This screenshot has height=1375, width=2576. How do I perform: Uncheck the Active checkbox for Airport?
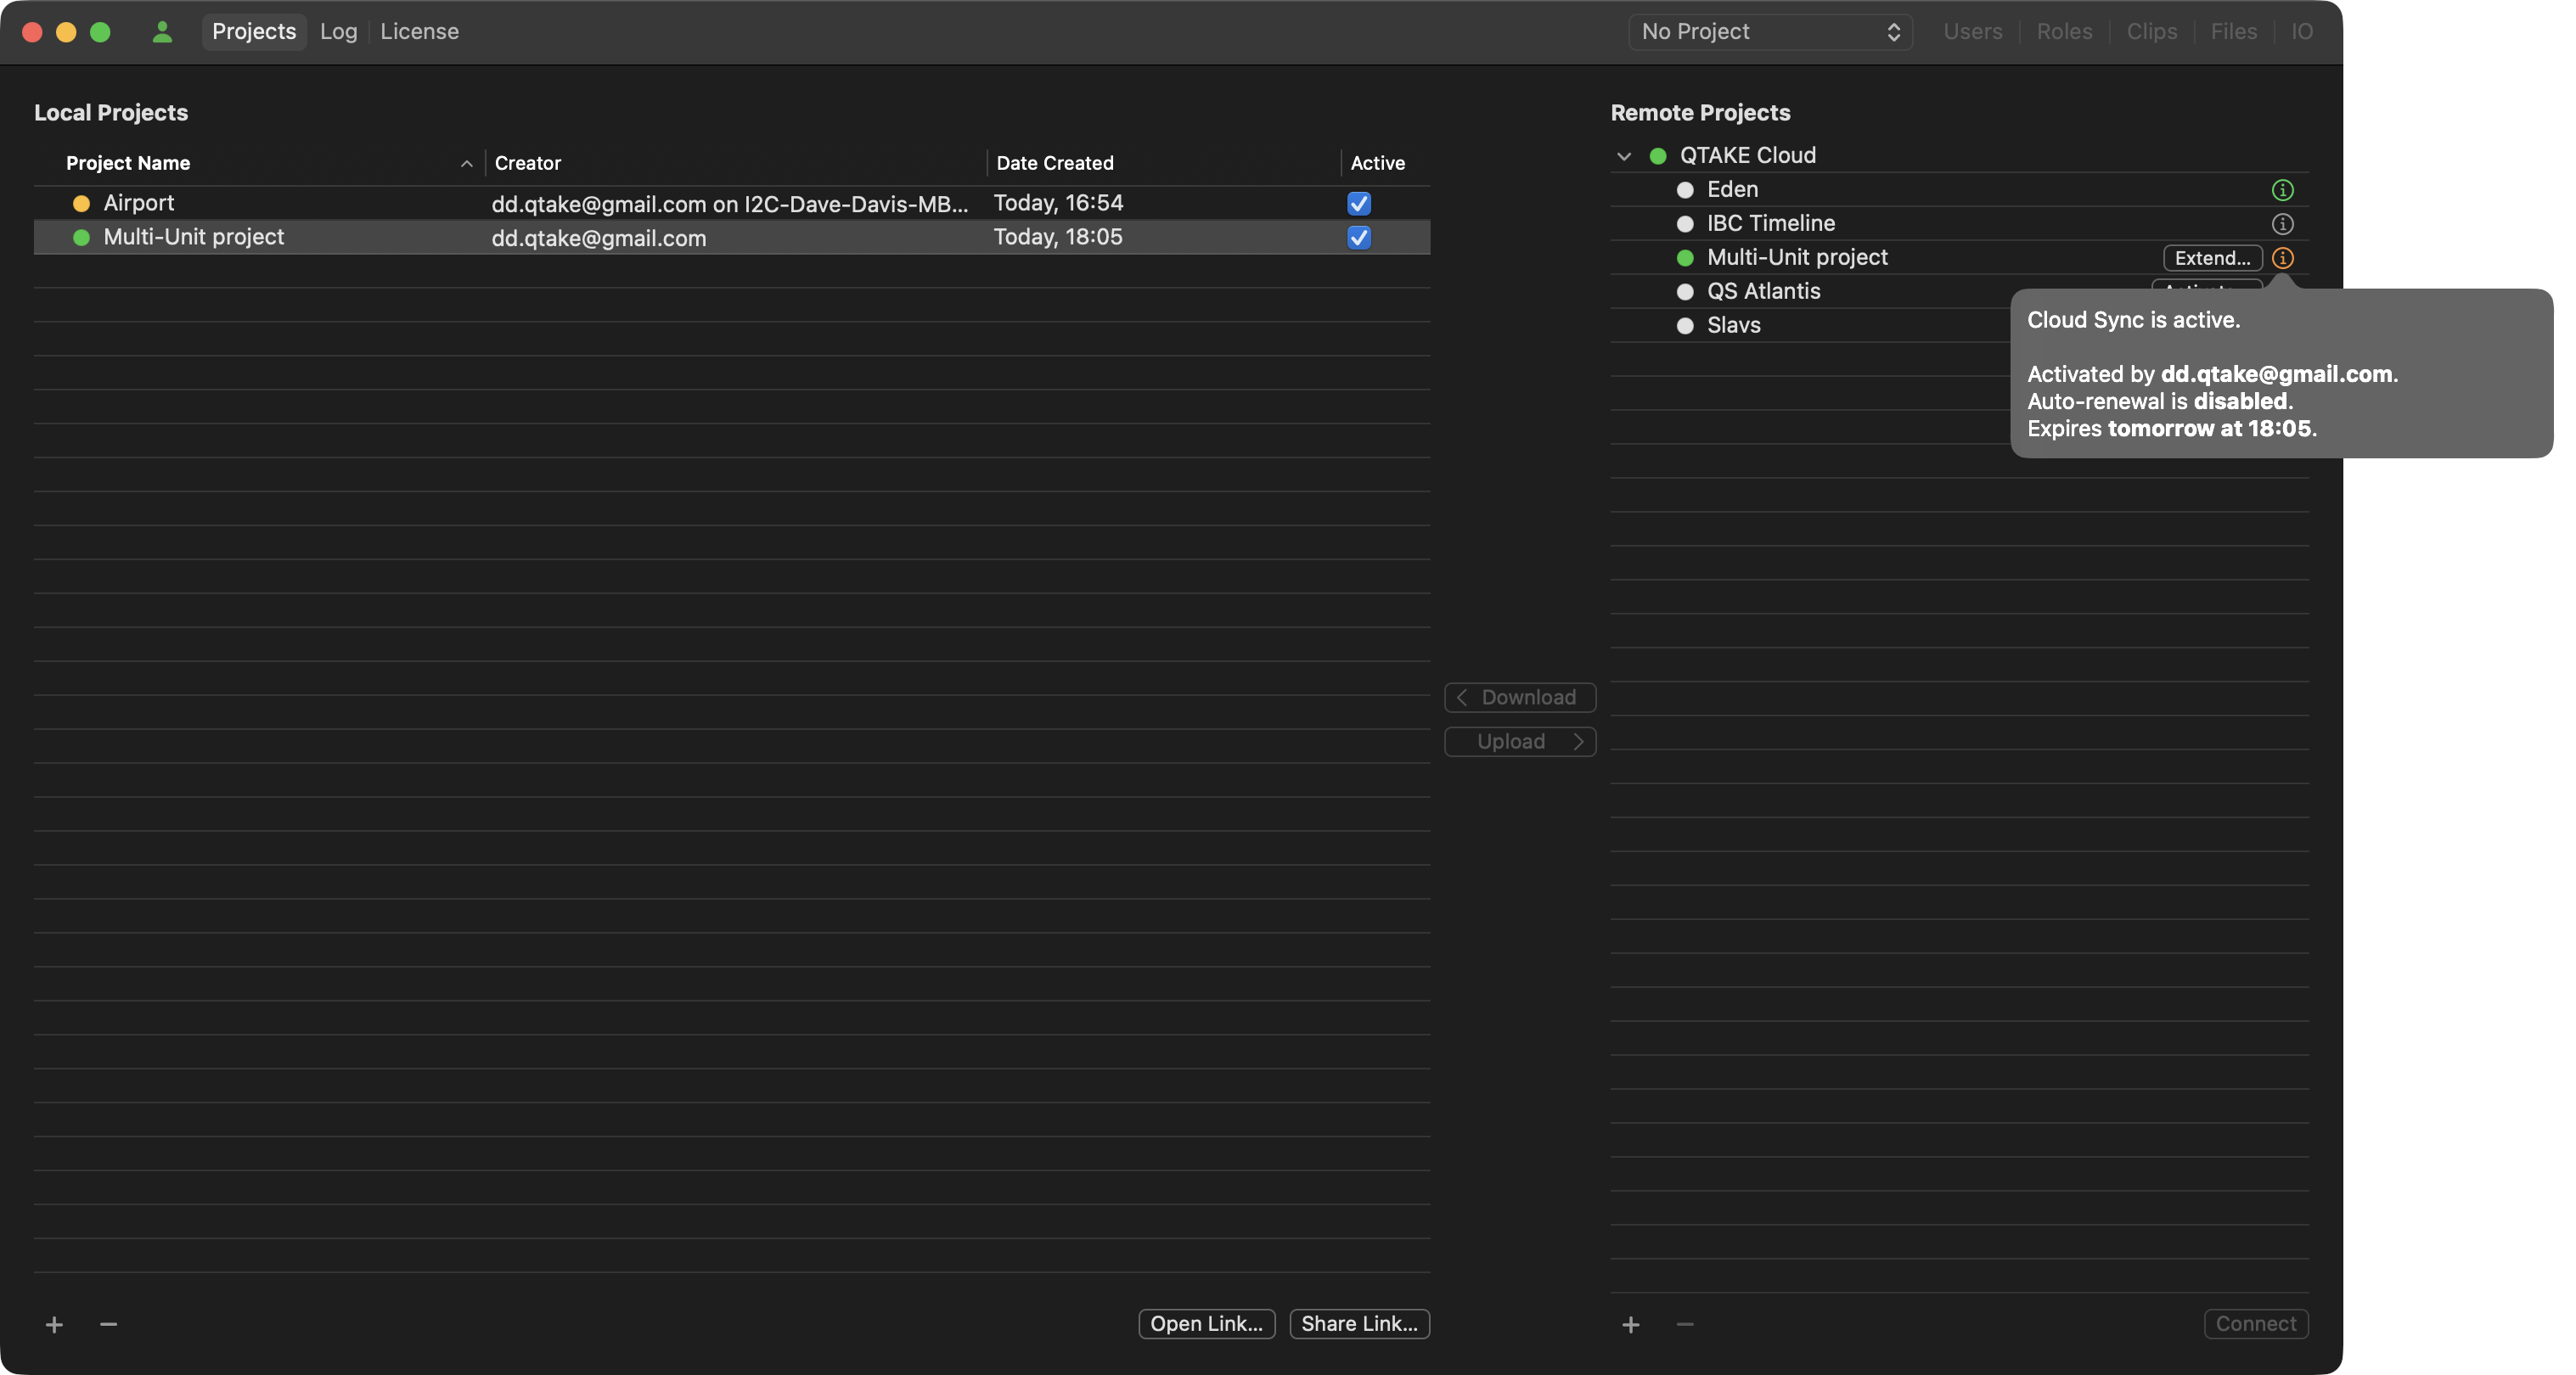[1358, 204]
